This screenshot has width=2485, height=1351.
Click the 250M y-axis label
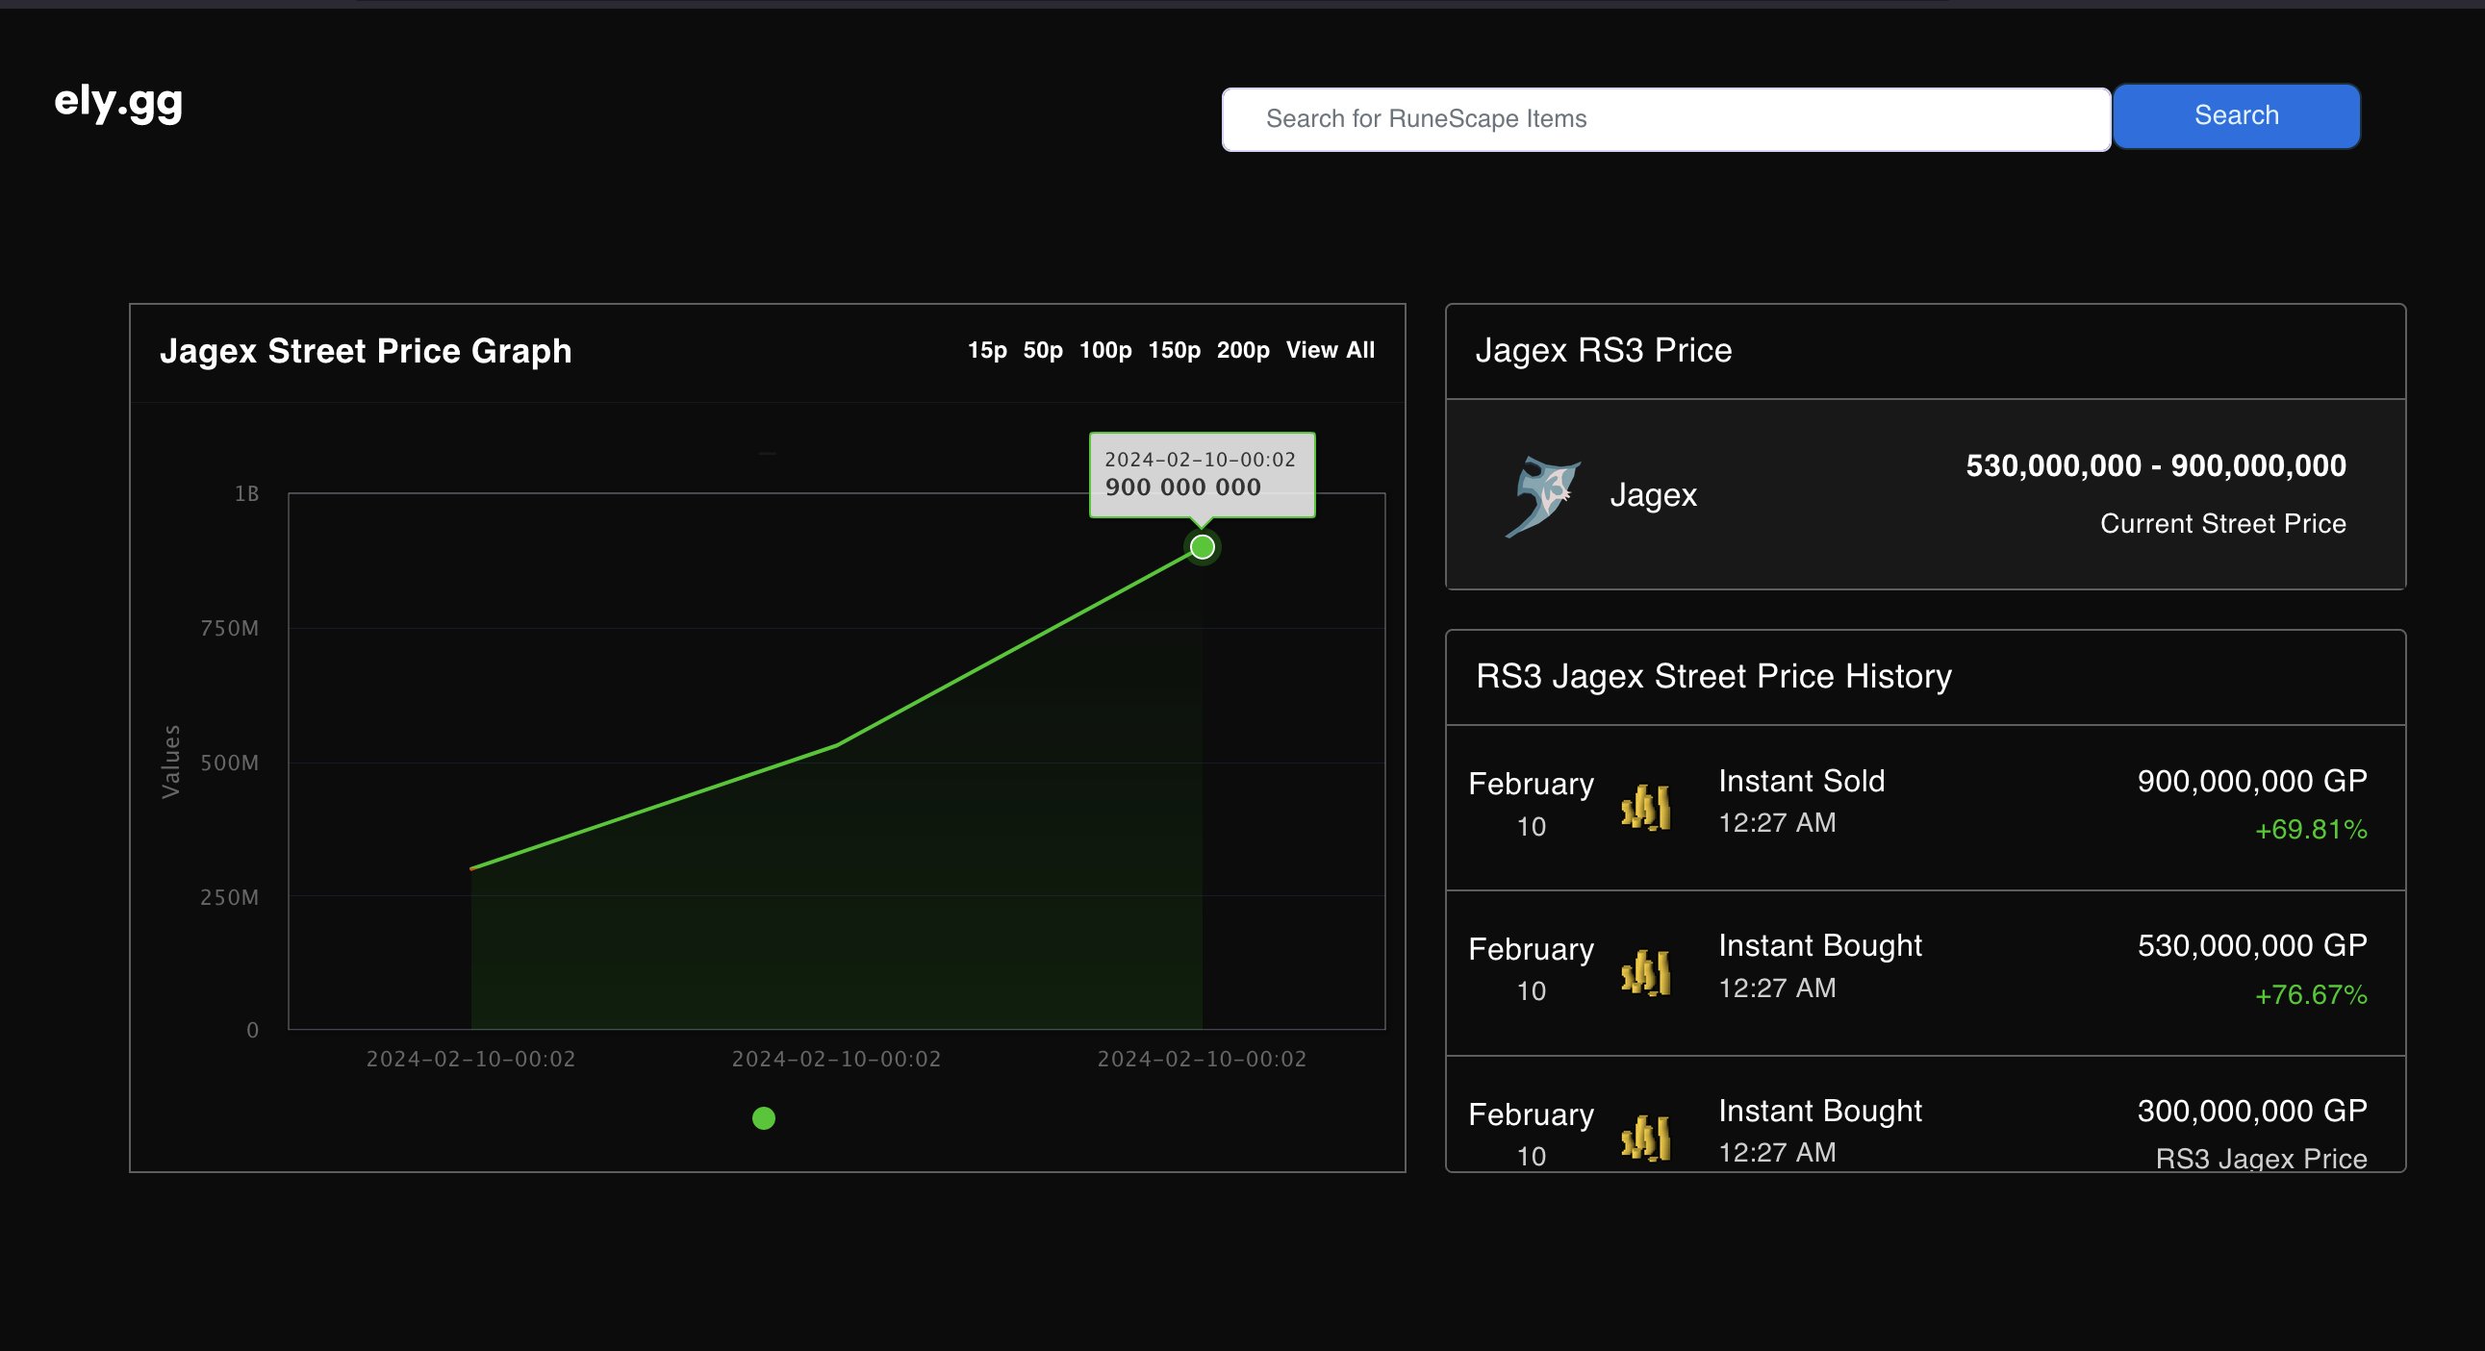[x=230, y=898]
